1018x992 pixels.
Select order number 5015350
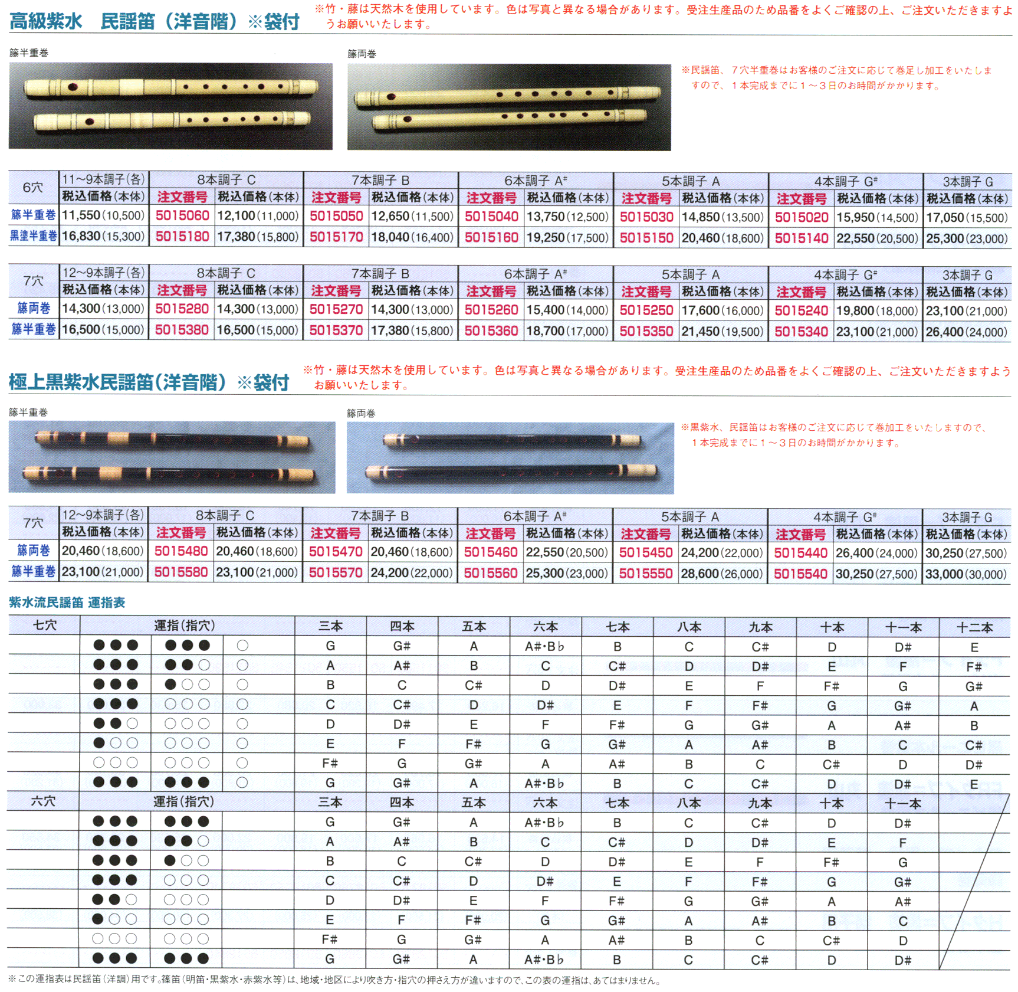(646, 332)
